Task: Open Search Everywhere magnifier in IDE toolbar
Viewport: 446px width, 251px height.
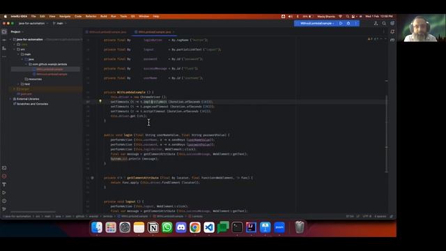Action: click(384, 23)
